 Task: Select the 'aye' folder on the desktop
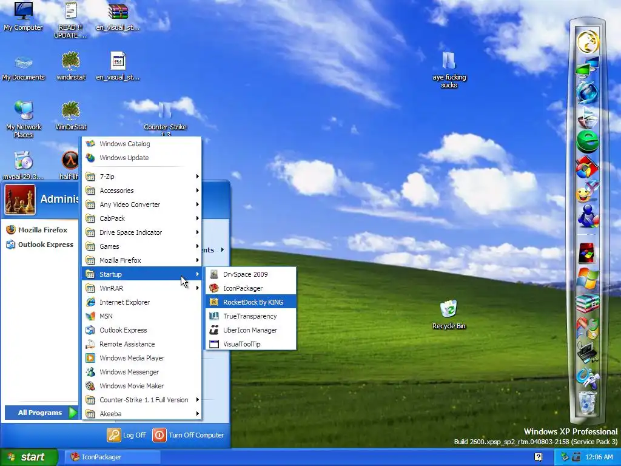(x=449, y=70)
